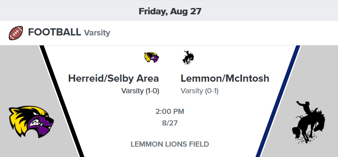338x157 pixels.
Task: Select the Friday, Aug 27 date header
Action: pos(170,11)
